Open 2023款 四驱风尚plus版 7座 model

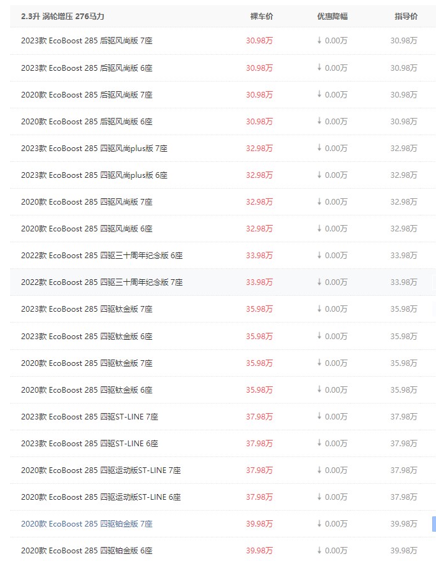point(94,149)
